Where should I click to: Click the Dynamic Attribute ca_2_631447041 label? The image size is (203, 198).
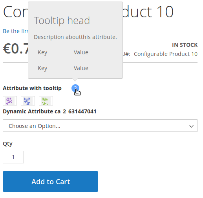pyautogui.click(x=49, y=111)
